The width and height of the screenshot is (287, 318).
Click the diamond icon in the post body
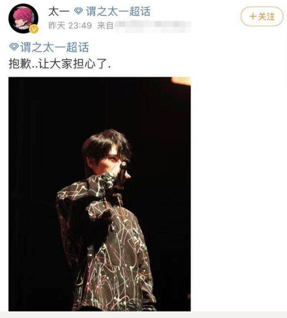click(x=14, y=47)
